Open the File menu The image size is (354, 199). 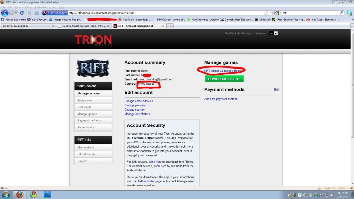click(x=3, y=7)
